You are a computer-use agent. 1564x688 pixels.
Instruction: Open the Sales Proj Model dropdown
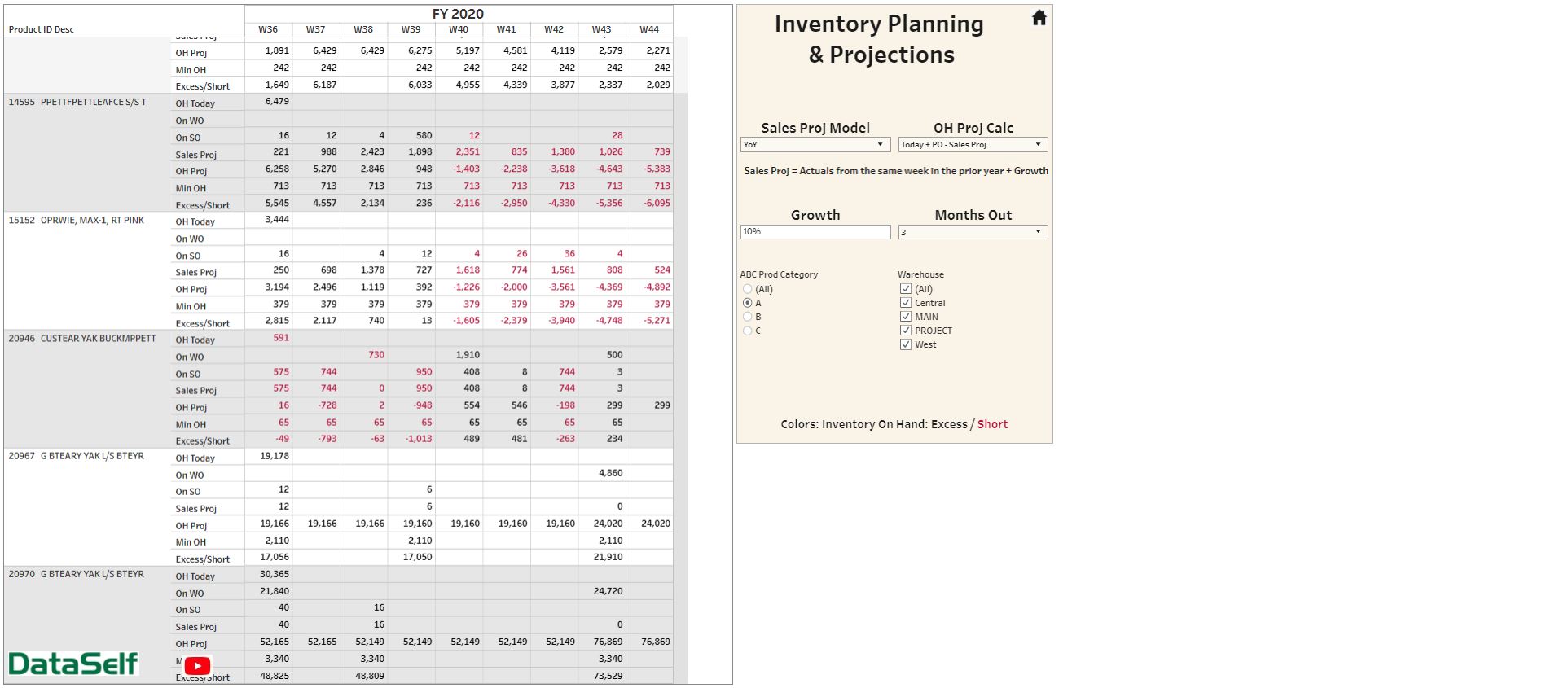813,144
